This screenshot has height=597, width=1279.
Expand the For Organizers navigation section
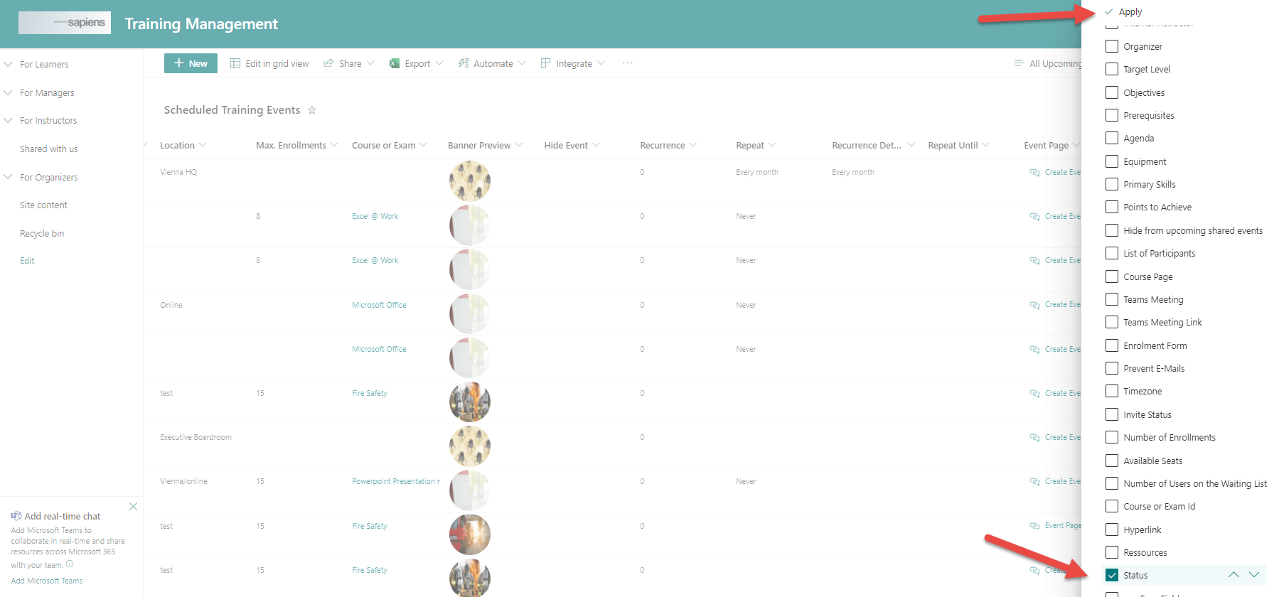click(x=9, y=177)
